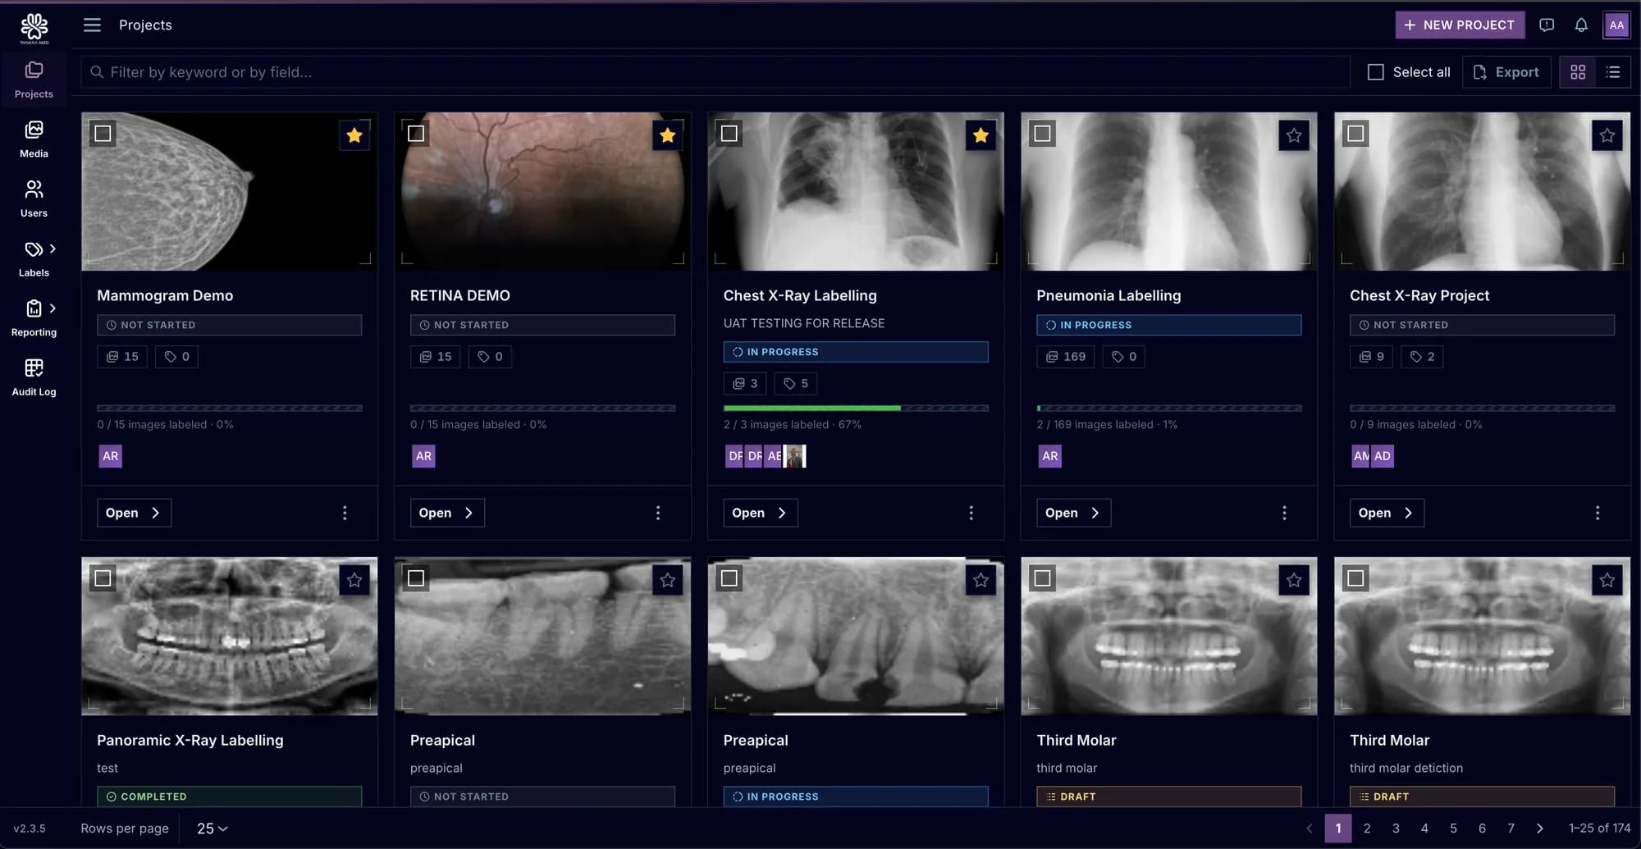Viewport: 1641px width, 849px height.
Task: Star the Chest X-Ray Project card
Action: [x=1607, y=135]
